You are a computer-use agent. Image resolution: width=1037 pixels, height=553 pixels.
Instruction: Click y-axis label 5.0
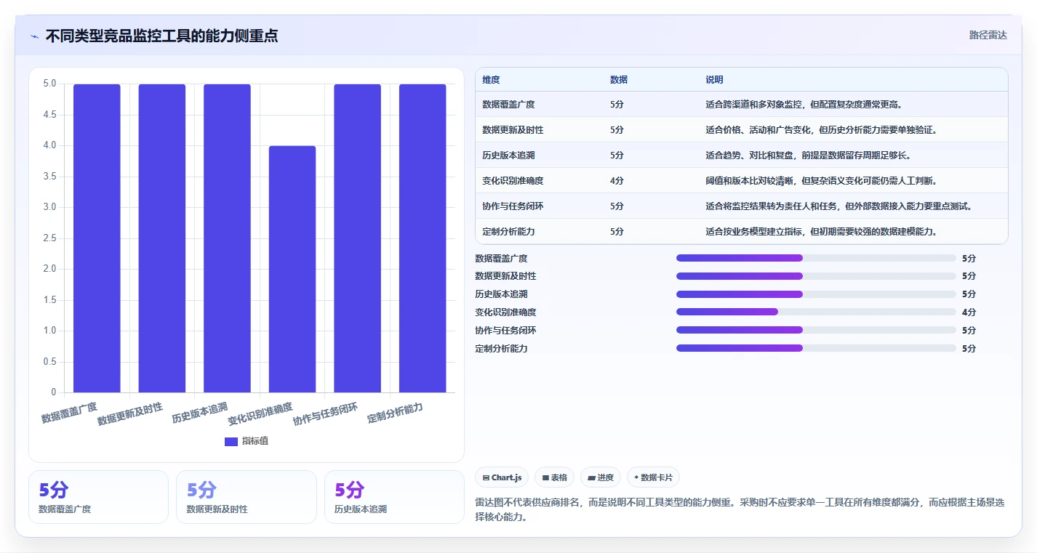pyautogui.click(x=49, y=84)
